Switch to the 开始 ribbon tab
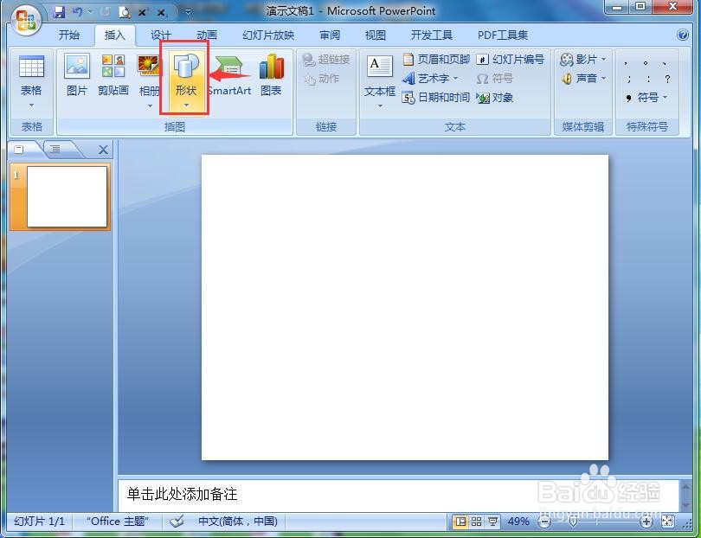 (69, 35)
